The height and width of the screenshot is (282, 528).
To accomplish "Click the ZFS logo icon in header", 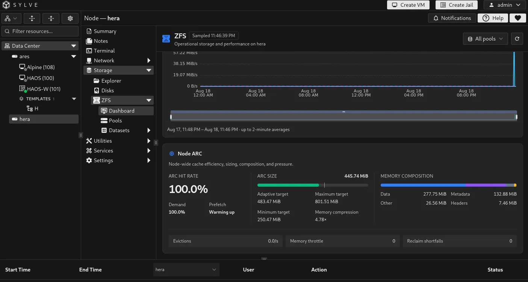I will coord(166,38).
